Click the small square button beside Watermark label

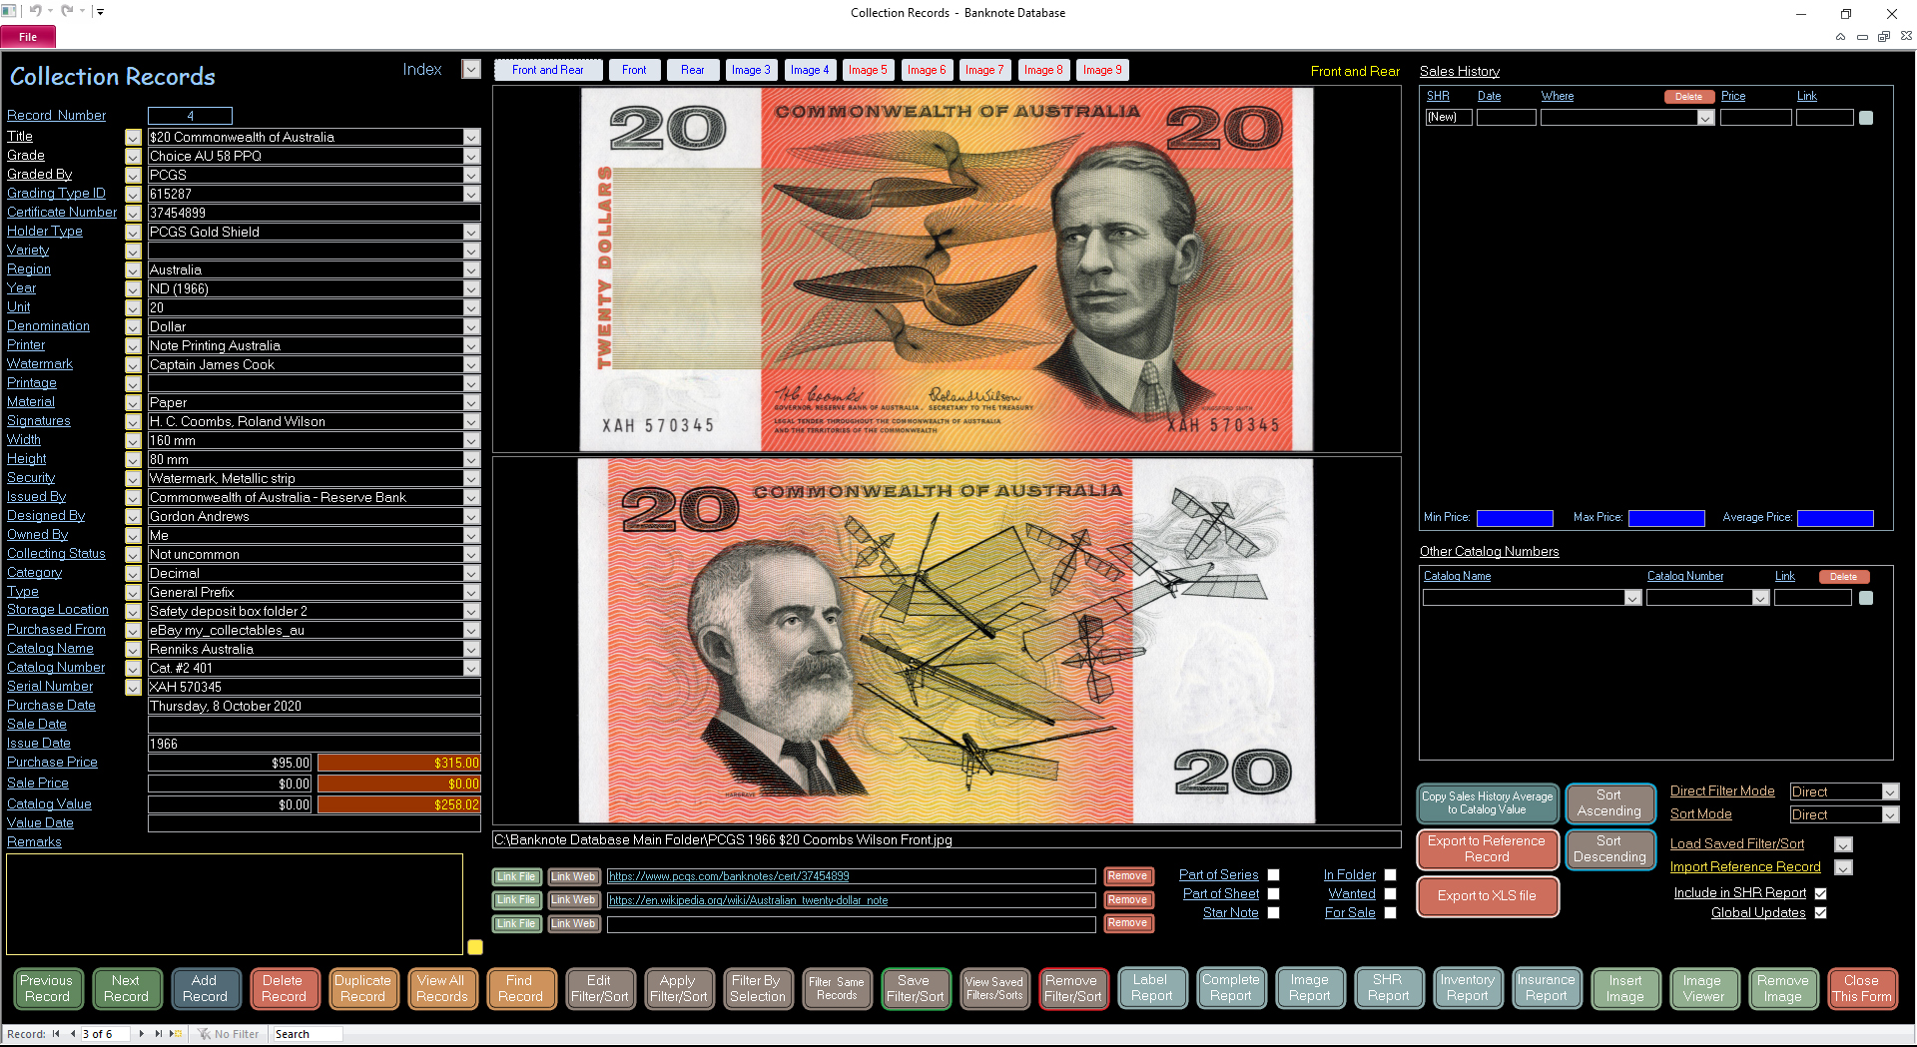[x=133, y=364]
